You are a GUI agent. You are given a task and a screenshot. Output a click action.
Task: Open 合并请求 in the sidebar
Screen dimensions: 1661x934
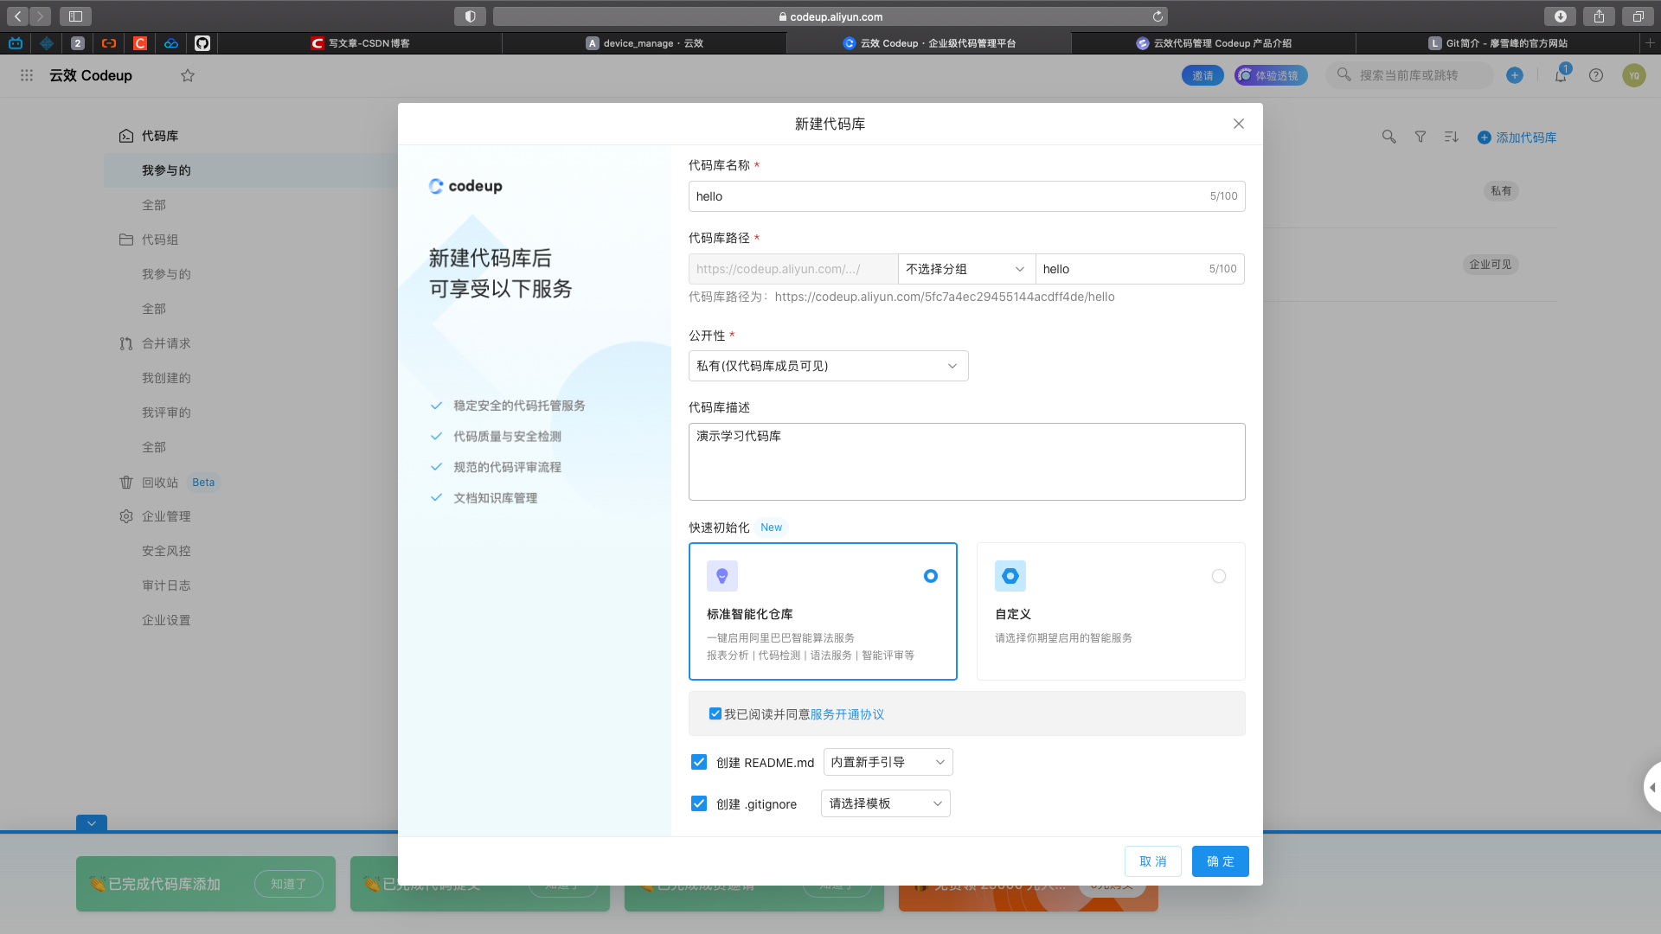(x=166, y=343)
